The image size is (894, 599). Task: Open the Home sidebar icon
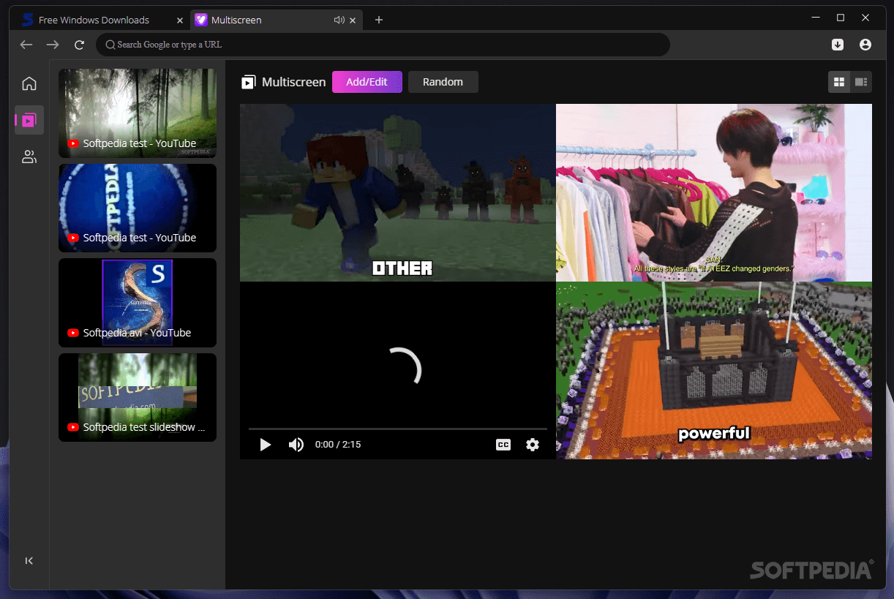click(x=29, y=83)
